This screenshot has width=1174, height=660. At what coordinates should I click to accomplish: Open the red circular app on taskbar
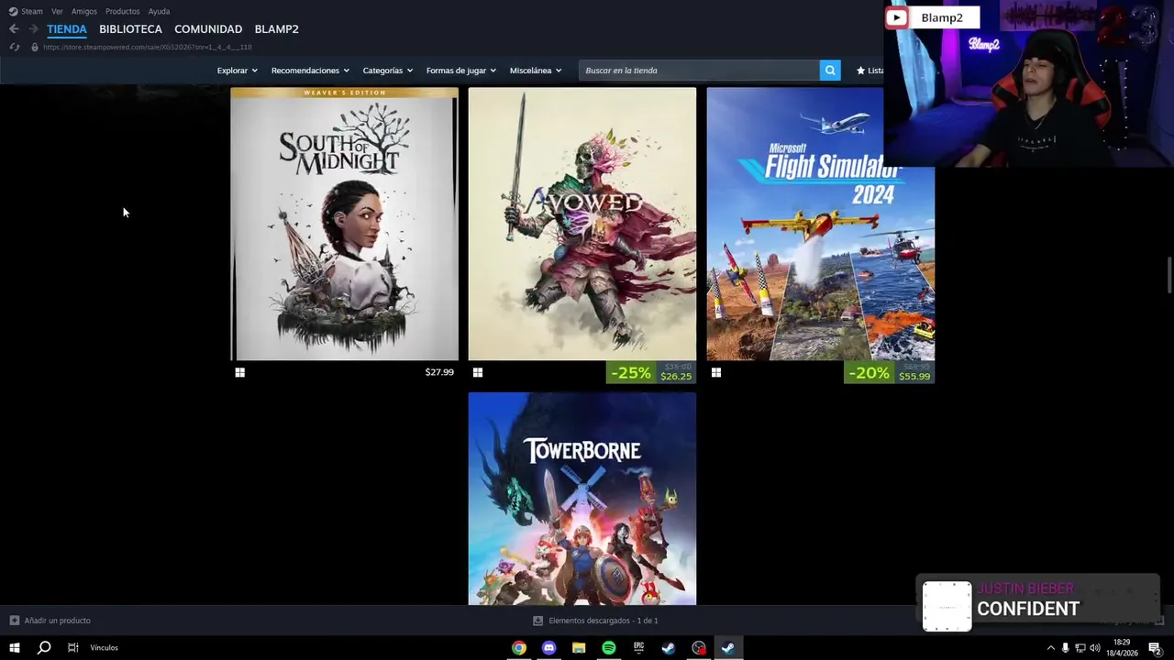[699, 648]
